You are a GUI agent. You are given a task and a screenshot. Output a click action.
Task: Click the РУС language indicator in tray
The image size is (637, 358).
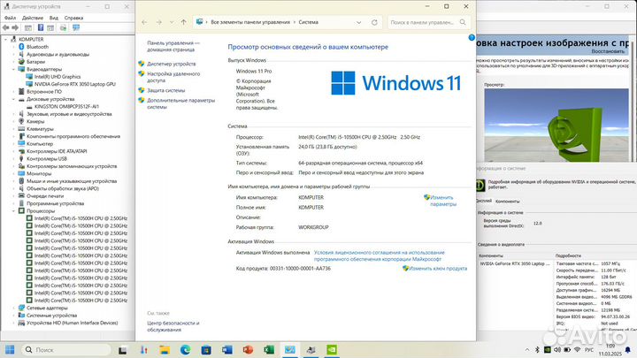tap(588, 349)
